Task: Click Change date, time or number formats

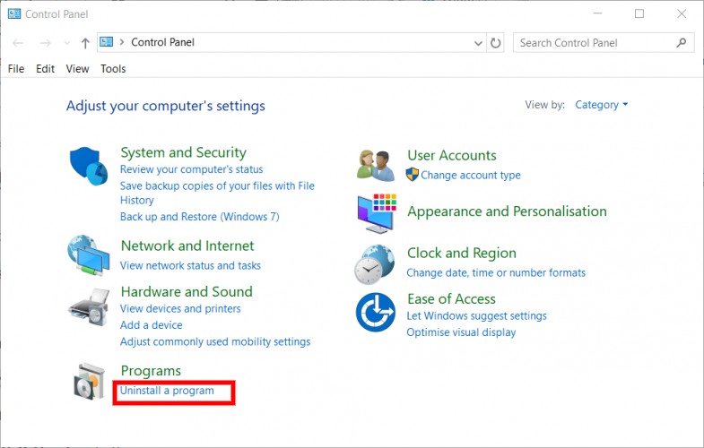Action: coord(496,272)
